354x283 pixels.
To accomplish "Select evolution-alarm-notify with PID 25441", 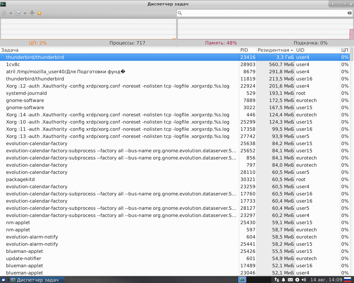I will click(x=175, y=244).
